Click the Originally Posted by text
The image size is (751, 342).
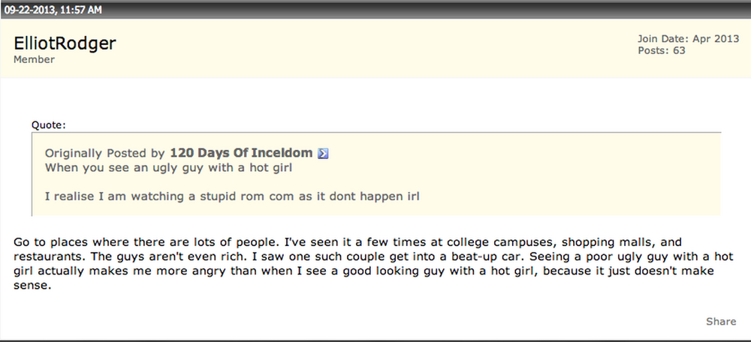click(x=105, y=154)
